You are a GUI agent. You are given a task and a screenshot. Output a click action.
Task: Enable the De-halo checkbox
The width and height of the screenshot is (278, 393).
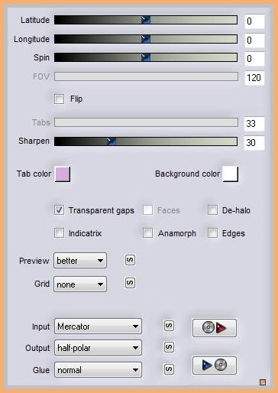tap(212, 210)
